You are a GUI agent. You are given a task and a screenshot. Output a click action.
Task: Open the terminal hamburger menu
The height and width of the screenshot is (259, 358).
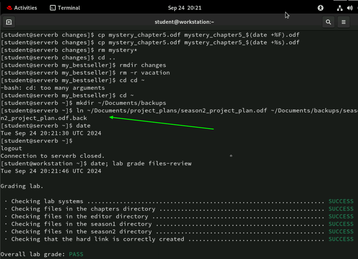[343, 22]
